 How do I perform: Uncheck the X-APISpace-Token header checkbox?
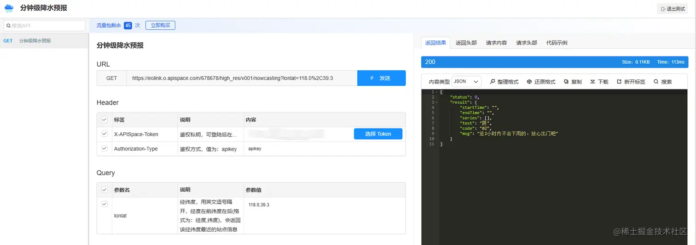[x=104, y=134]
